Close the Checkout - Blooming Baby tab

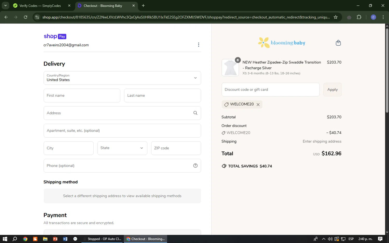(x=134, y=5)
